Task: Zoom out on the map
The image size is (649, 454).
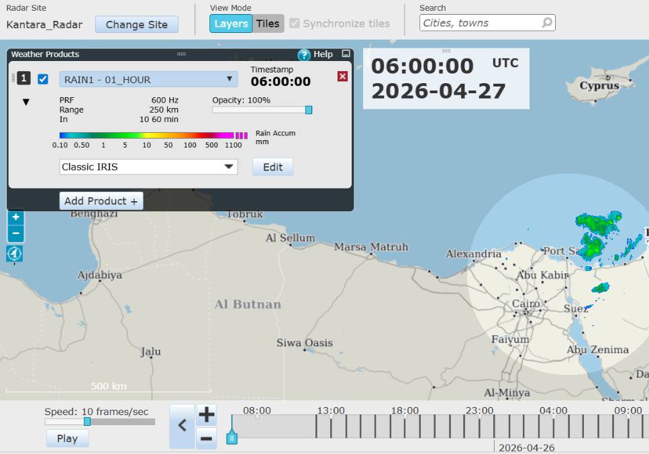Action: (x=15, y=233)
